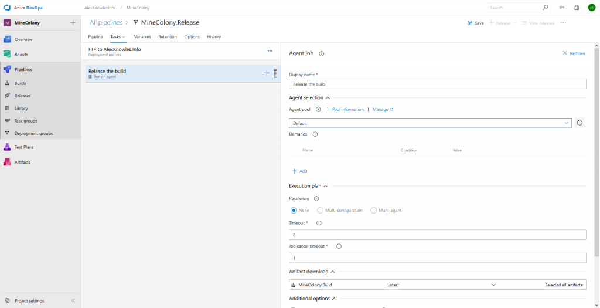
Task: Click Remove to delete agent job
Action: point(574,53)
